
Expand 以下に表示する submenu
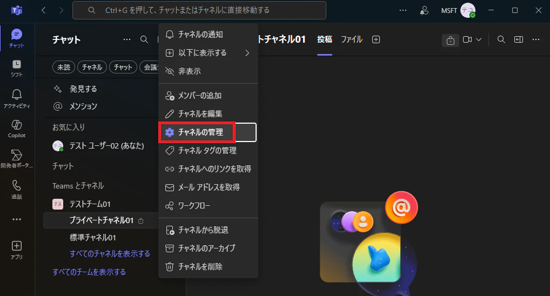point(208,53)
